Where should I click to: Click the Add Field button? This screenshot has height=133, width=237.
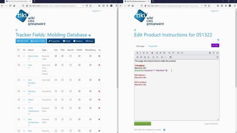click(22, 41)
